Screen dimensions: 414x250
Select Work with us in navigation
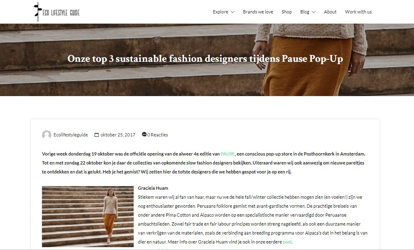[x=358, y=12]
